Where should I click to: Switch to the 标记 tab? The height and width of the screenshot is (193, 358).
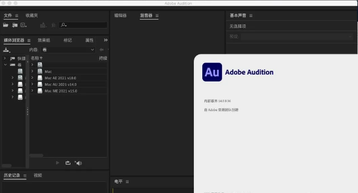point(68,40)
